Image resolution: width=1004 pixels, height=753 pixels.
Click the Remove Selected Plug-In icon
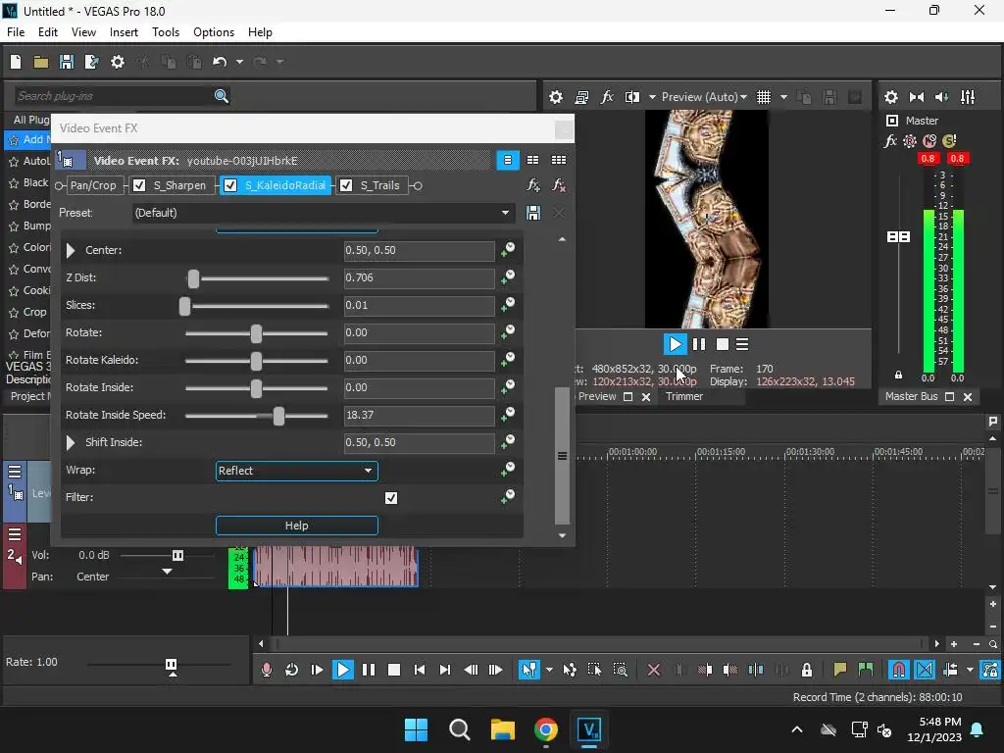point(559,185)
